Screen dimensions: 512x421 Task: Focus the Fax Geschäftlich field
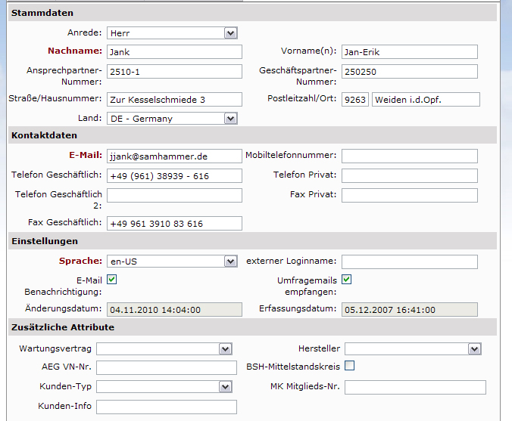click(174, 223)
